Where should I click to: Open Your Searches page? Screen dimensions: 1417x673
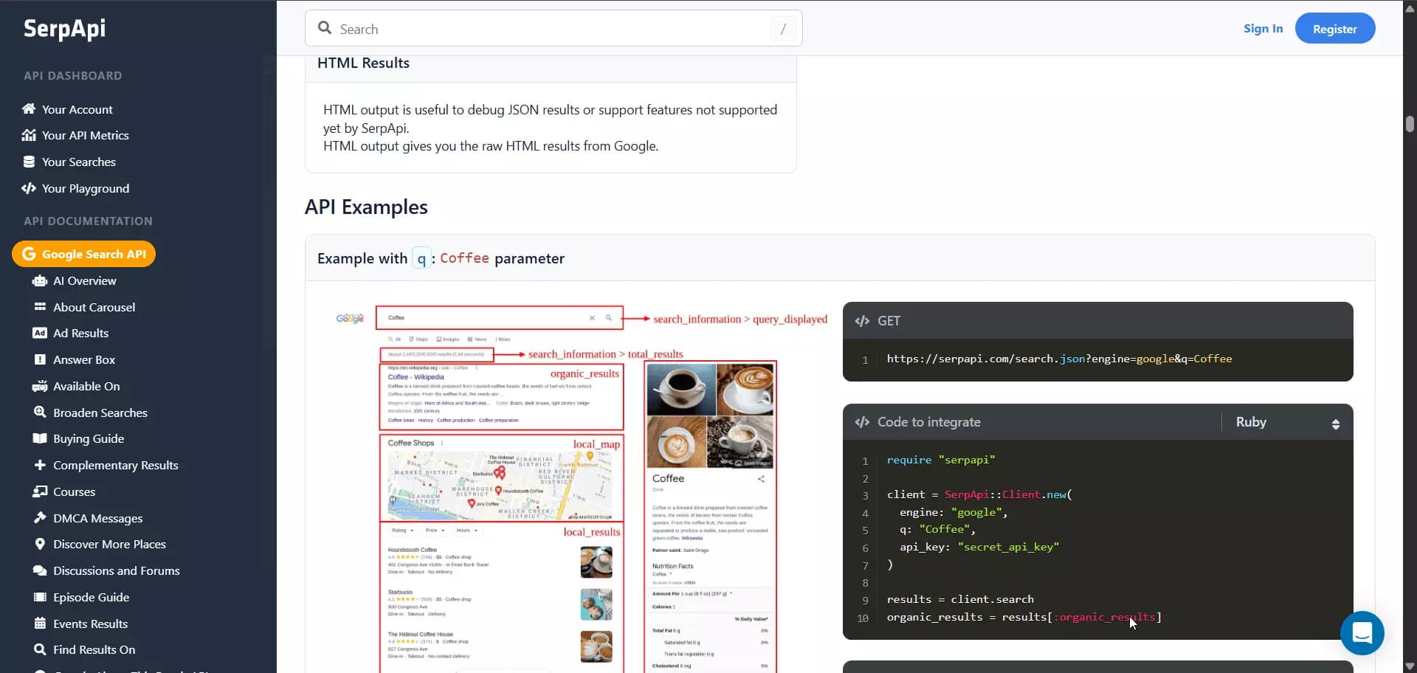(79, 162)
